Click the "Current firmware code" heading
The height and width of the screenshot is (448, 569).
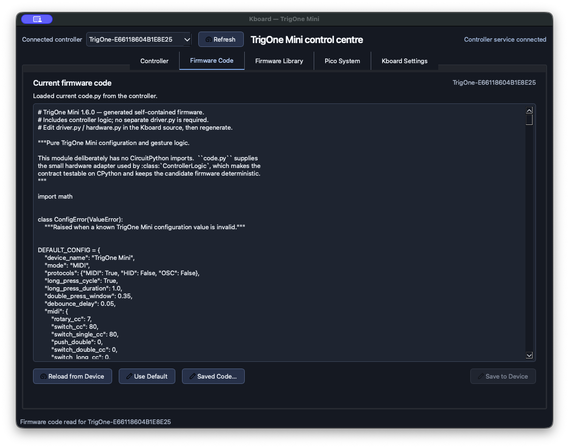point(72,83)
